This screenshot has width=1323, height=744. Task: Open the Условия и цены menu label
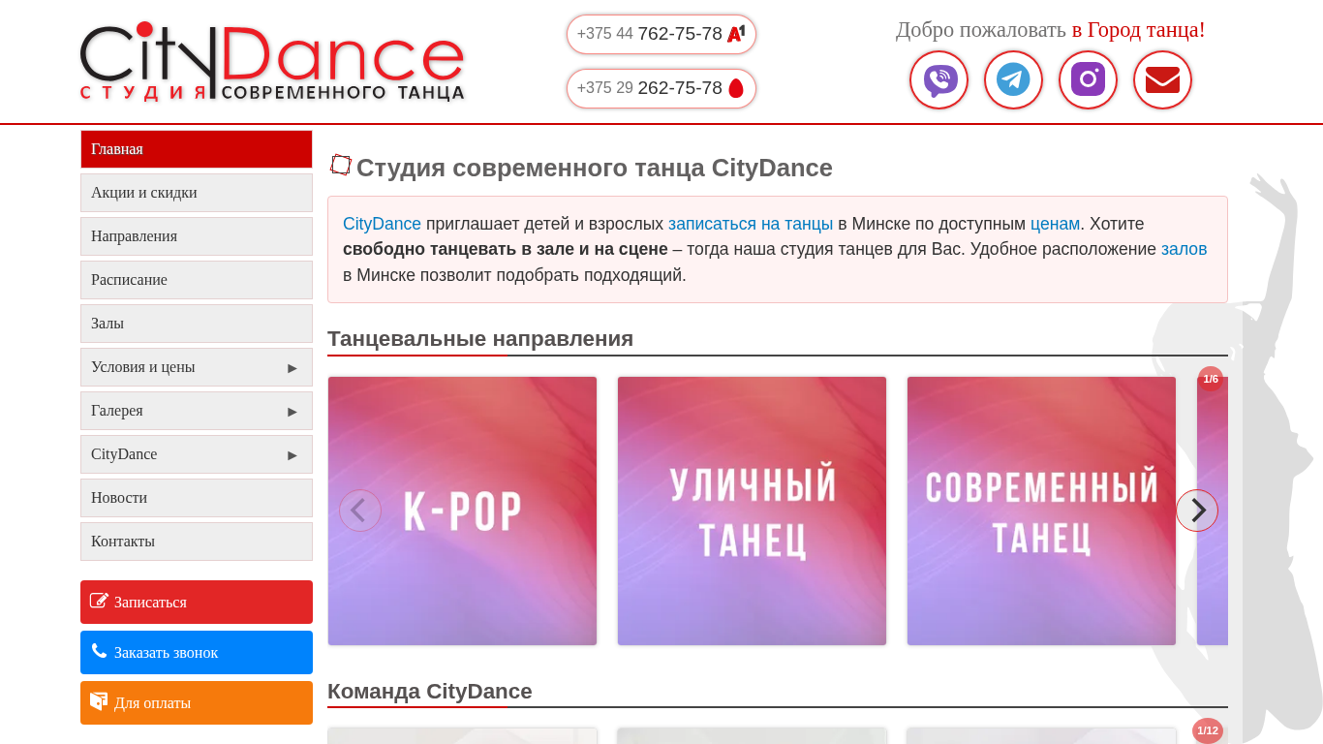point(143,367)
